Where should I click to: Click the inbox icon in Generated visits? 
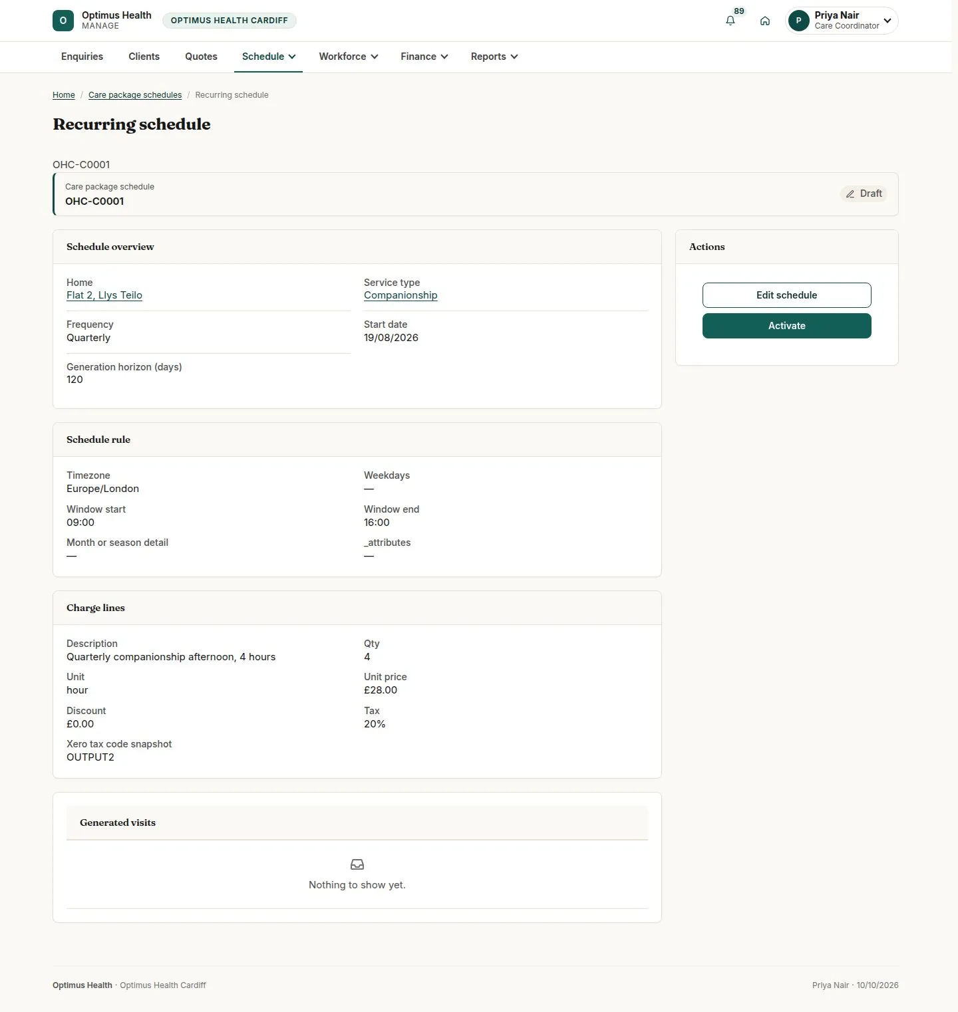(x=357, y=864)
